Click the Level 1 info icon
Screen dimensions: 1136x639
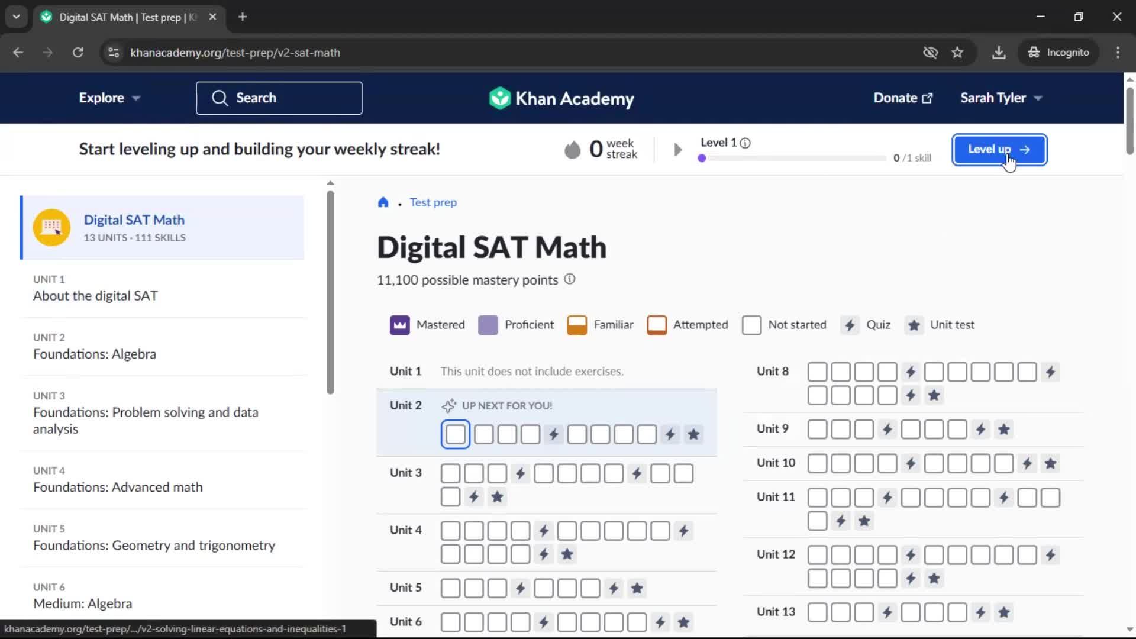click(745, 143)
